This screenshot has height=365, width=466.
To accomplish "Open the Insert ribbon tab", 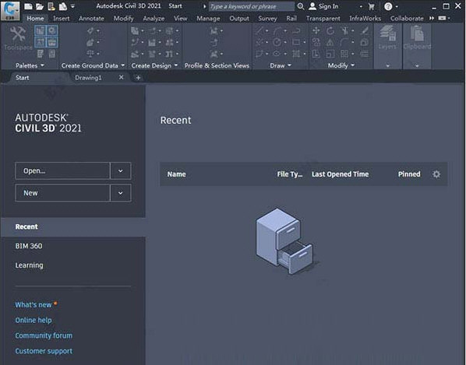I will point(62,19).
